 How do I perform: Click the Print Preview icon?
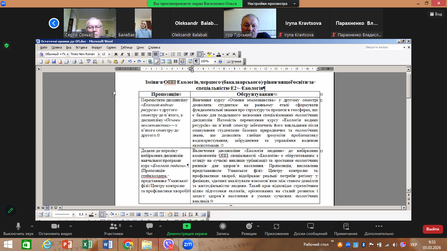tap(80, 61)
